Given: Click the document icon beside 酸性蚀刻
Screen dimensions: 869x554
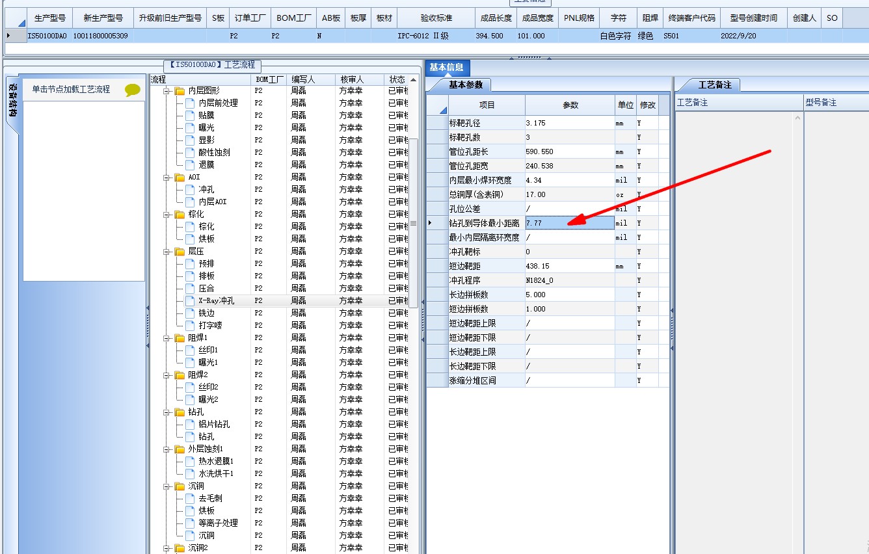Looking at the screenshot, I should pyautogui.click(x=190, y=152).
